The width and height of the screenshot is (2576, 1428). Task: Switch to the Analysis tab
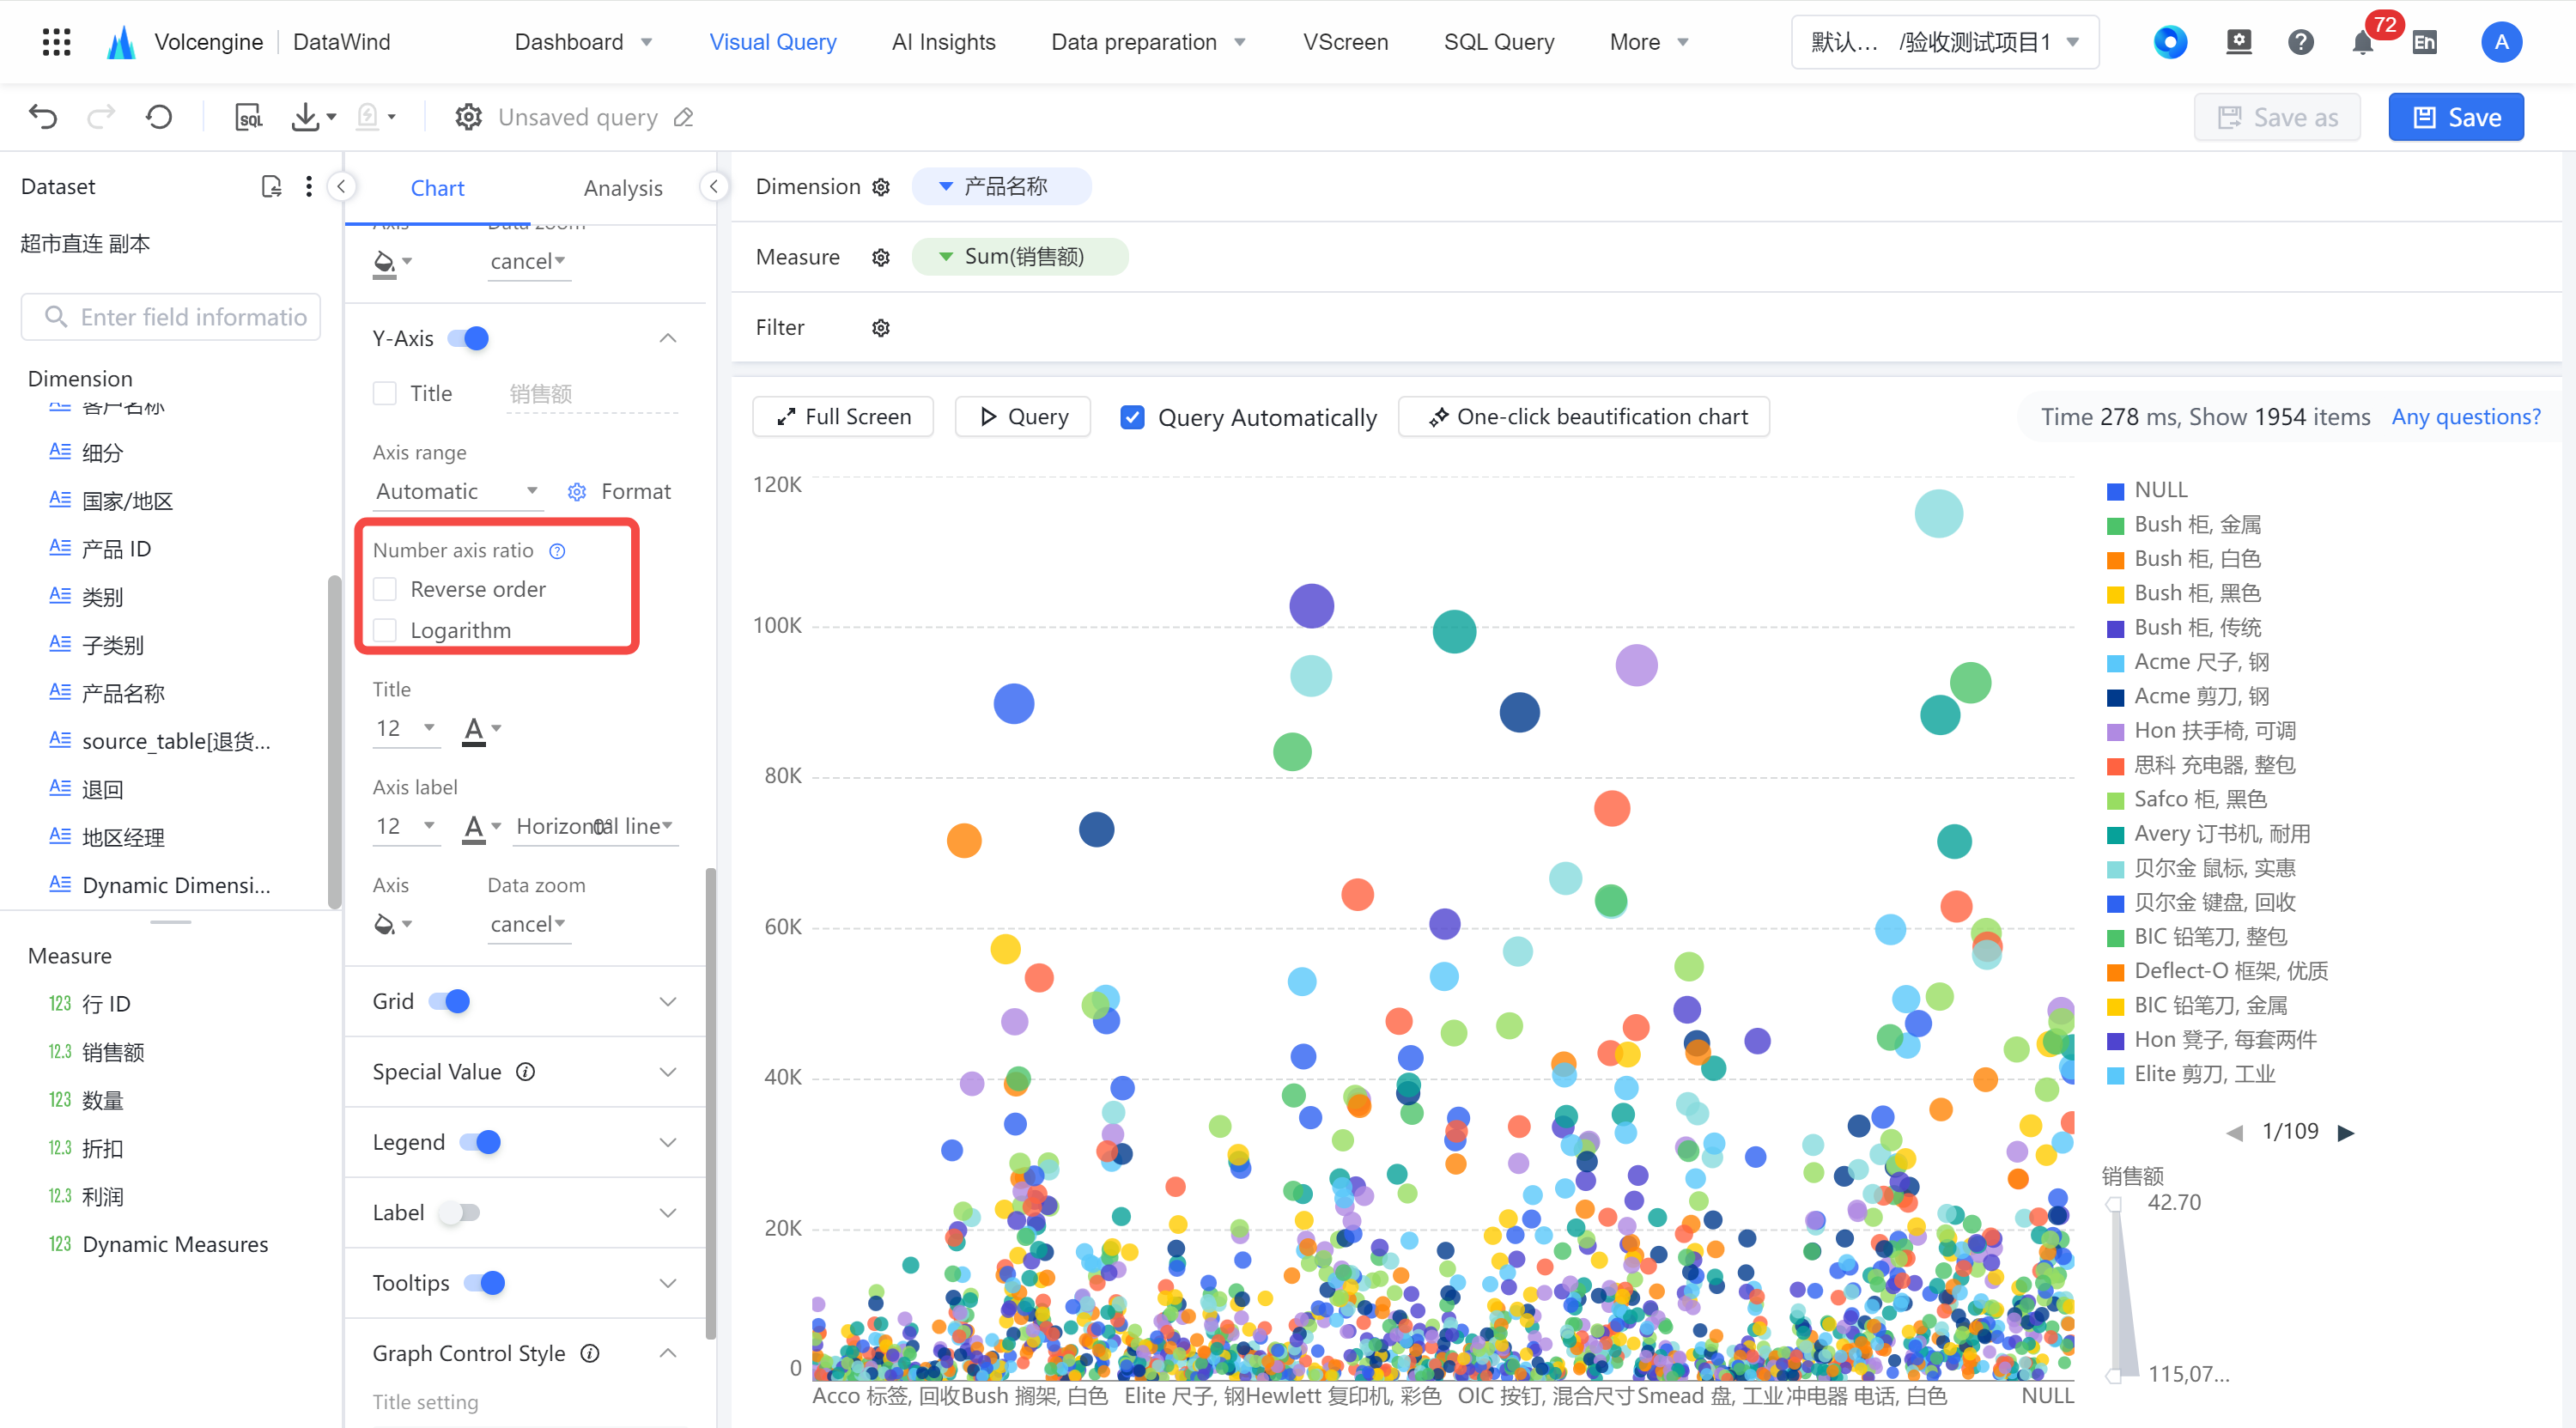tap(623, 188)
